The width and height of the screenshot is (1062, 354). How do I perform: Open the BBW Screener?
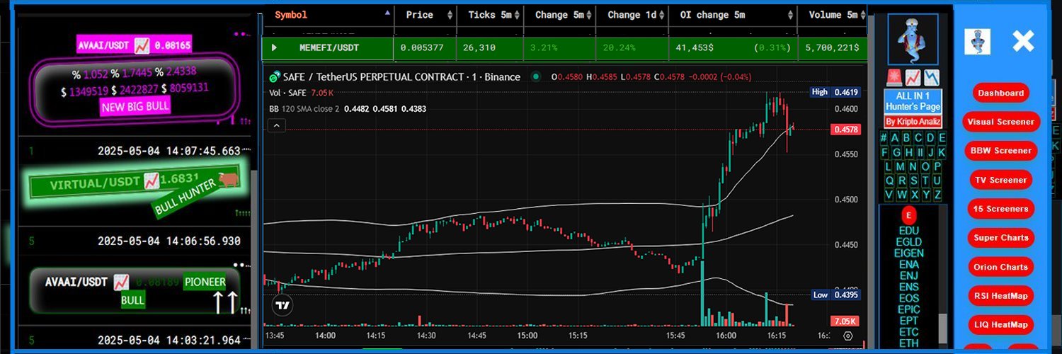coord(1001,151)
